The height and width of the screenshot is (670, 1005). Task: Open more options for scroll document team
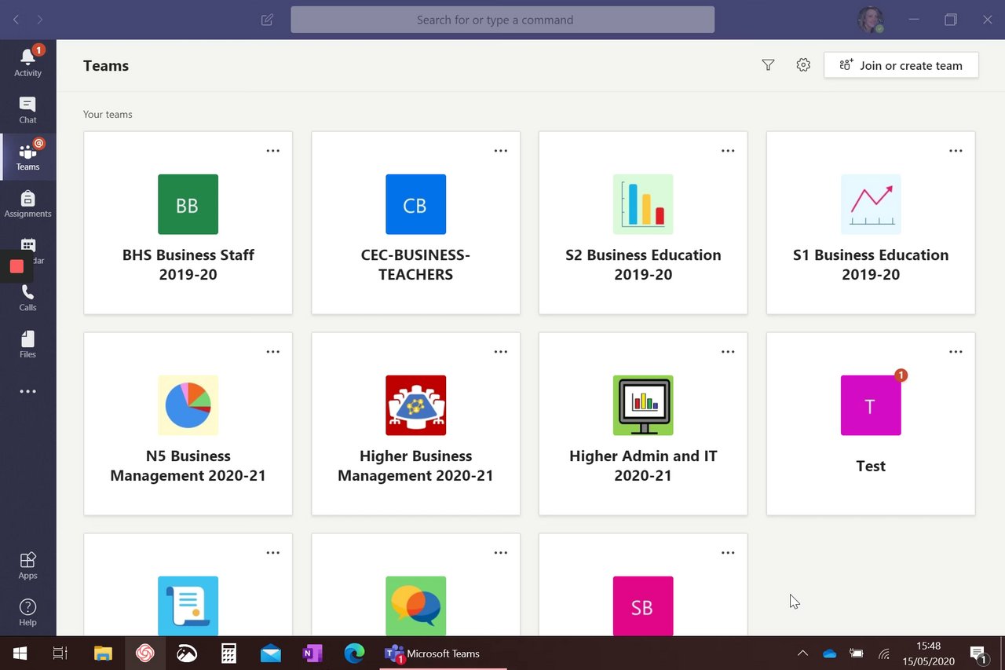pyautogui.click(x=272, y=553)
